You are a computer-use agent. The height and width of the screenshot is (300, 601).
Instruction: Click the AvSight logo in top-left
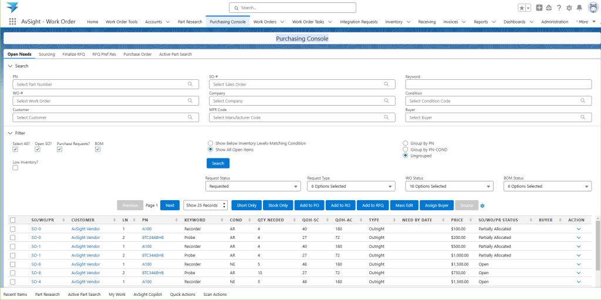click(x=12, y=7)
